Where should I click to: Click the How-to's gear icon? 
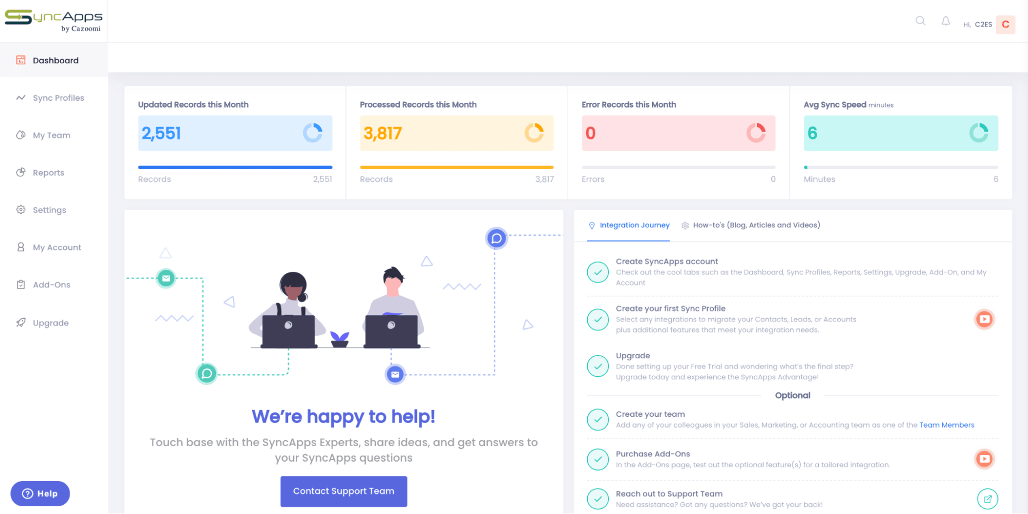[x=685, y=225]
